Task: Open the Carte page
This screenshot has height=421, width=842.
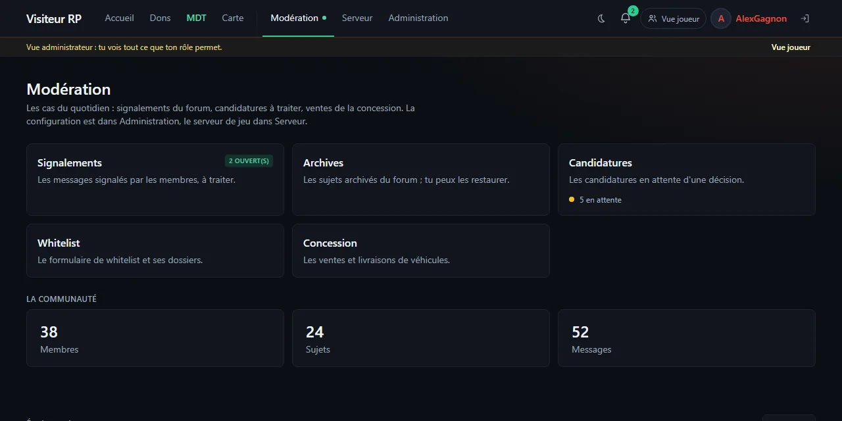Action: point(233,18)
